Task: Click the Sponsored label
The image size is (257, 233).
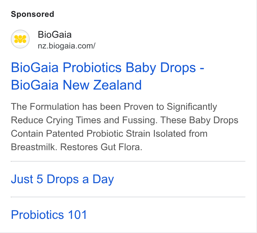Action: [32, 14]
